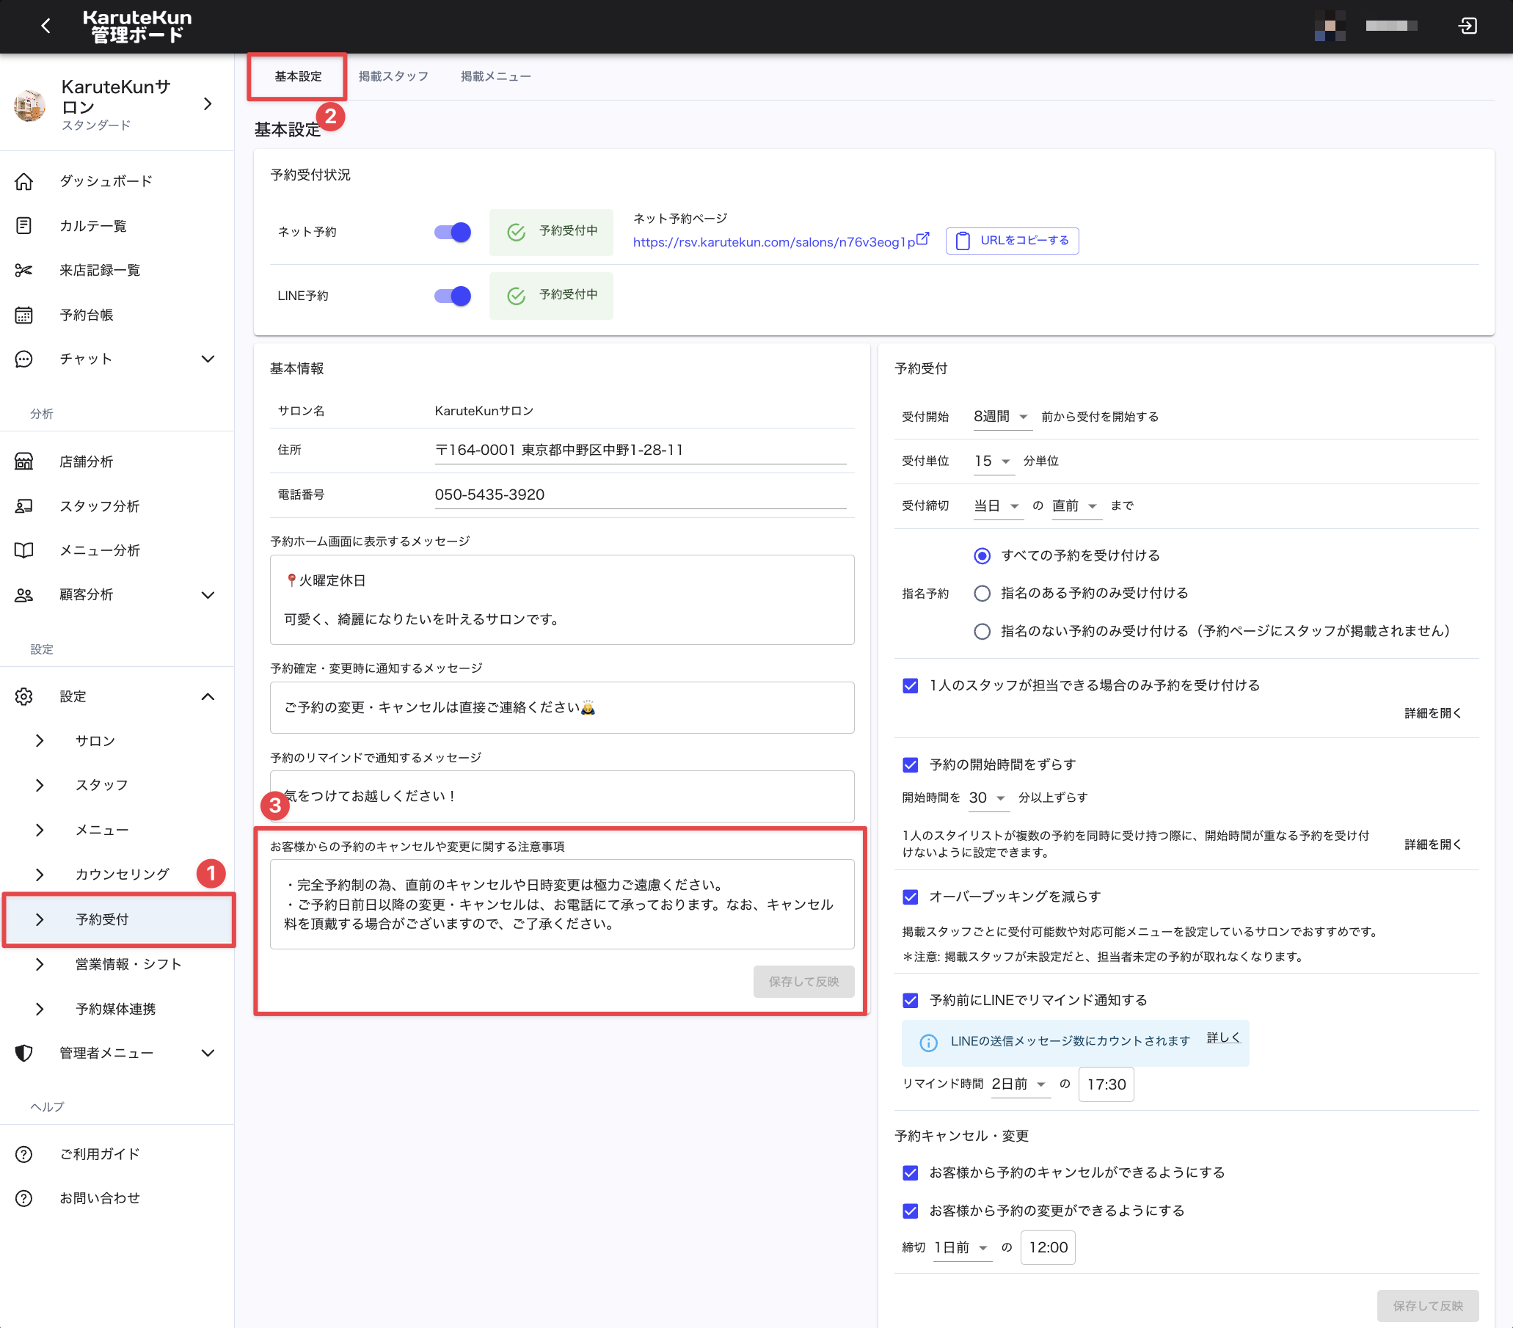This screenshot has height=1328, width=1513.
Task: Open 店舗分析 store icon
Action: click(x=23, y=462)
